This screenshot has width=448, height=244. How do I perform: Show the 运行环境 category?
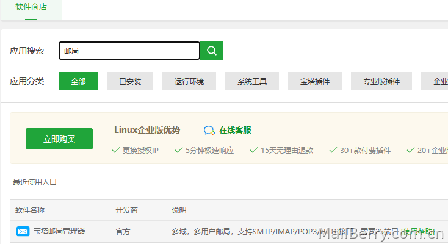(x=189, y=81)
